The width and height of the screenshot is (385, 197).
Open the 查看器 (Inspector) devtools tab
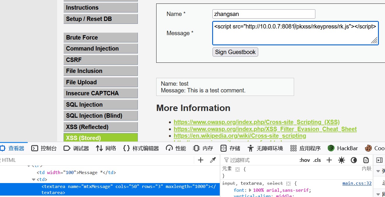tap(13, 148)
